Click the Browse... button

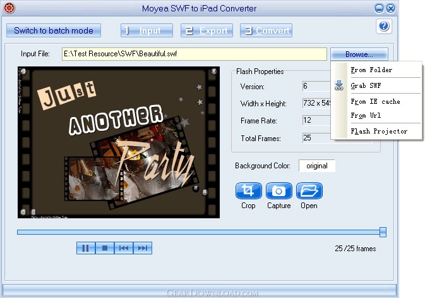(359, 54)
